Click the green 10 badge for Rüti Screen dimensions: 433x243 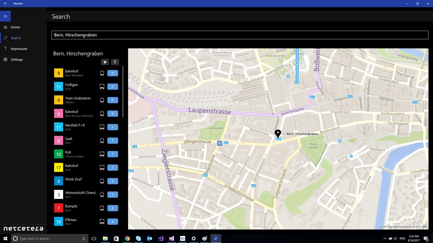coord(58,154)
